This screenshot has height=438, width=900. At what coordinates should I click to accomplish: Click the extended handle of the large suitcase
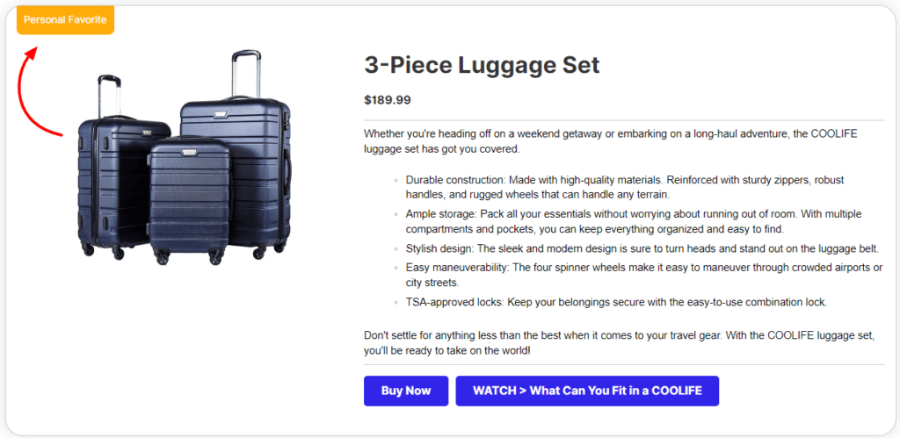coord(245,75)
